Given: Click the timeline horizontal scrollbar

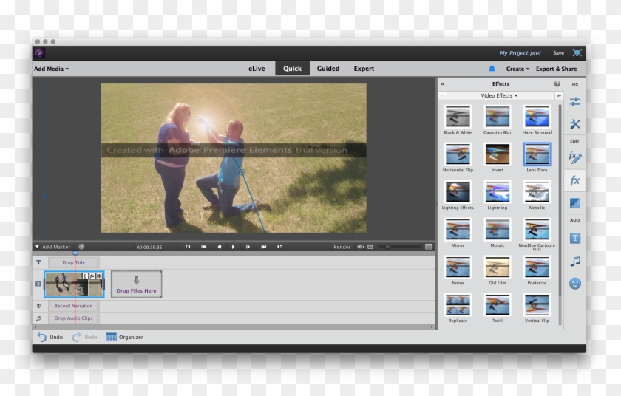Looking at the screenshot, I should tap(234, 327).
